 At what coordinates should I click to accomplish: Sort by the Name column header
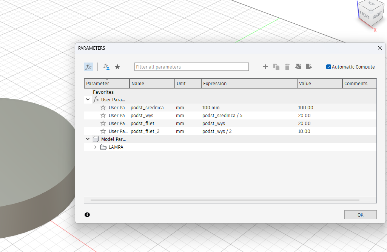(152, 84)
